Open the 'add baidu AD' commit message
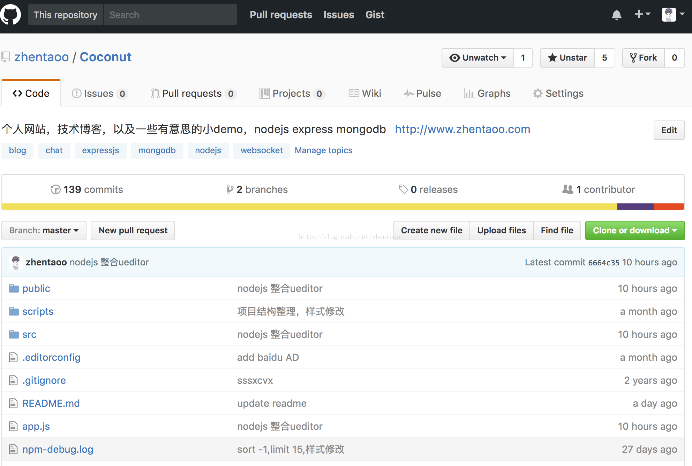 click(268, 357)
